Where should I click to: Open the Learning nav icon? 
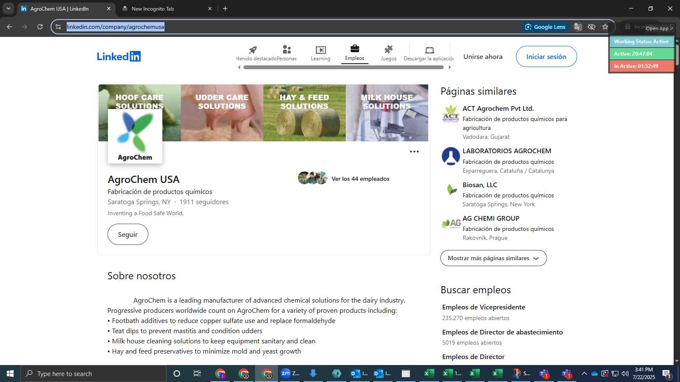(x=320, y=50)
